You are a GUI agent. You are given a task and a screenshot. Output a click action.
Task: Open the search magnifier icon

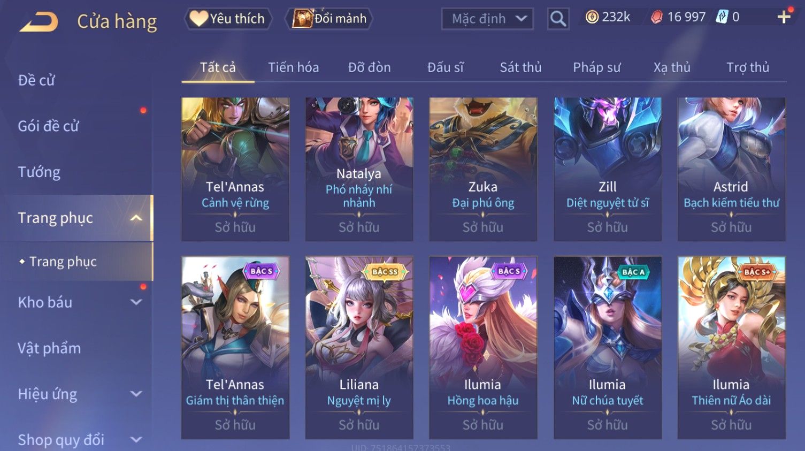tap(558, 19)
